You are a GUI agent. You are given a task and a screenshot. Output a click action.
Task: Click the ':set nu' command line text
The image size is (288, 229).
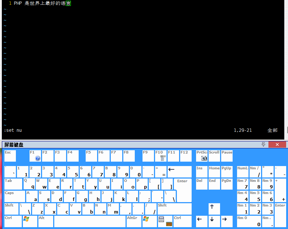[13, 130]
